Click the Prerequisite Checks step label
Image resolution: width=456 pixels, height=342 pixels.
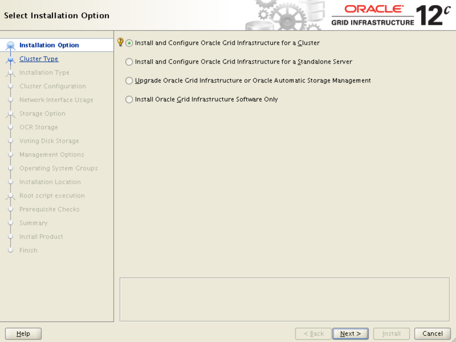[x=49, y=209]
